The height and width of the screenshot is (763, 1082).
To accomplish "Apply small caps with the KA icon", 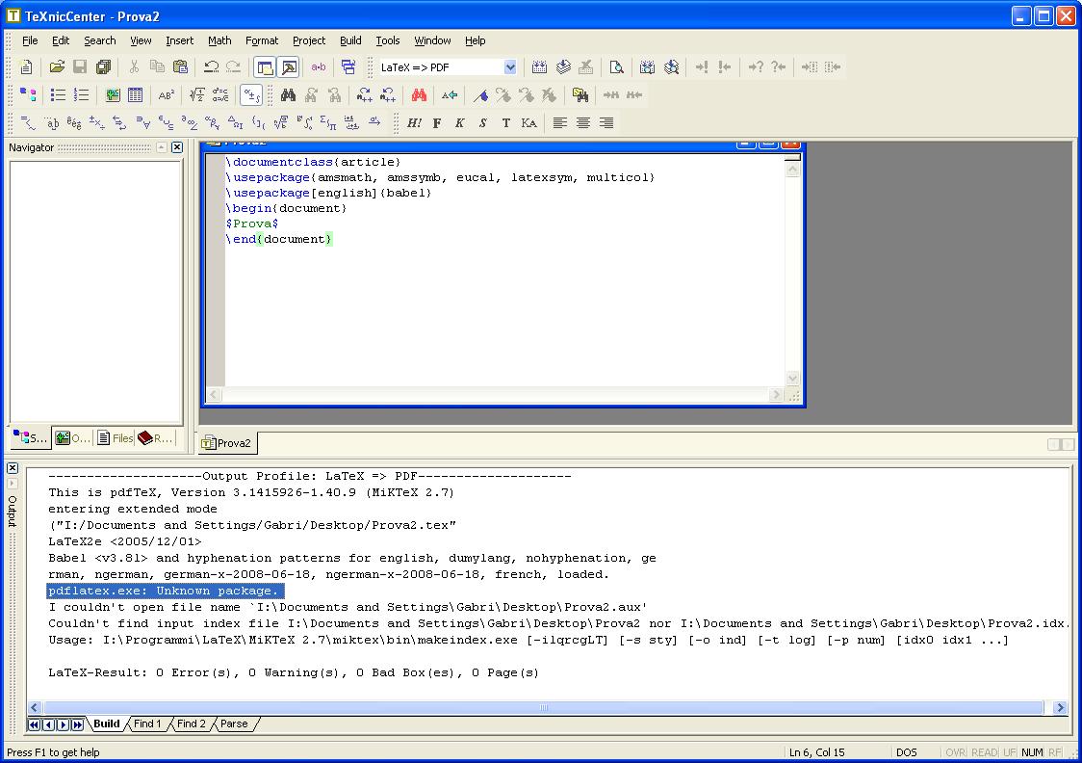I will click(x=528, y=123).
